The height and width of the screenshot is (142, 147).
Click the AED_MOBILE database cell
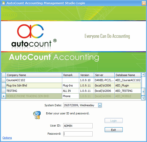click(x=128, y=96)
